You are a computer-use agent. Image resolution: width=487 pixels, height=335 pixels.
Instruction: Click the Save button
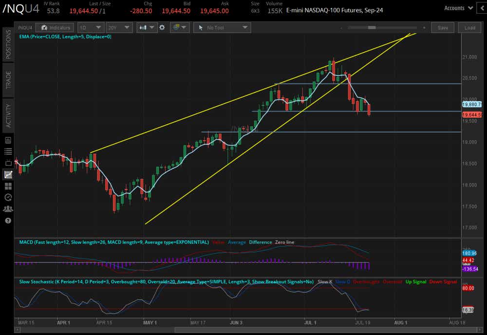(443, 28)
